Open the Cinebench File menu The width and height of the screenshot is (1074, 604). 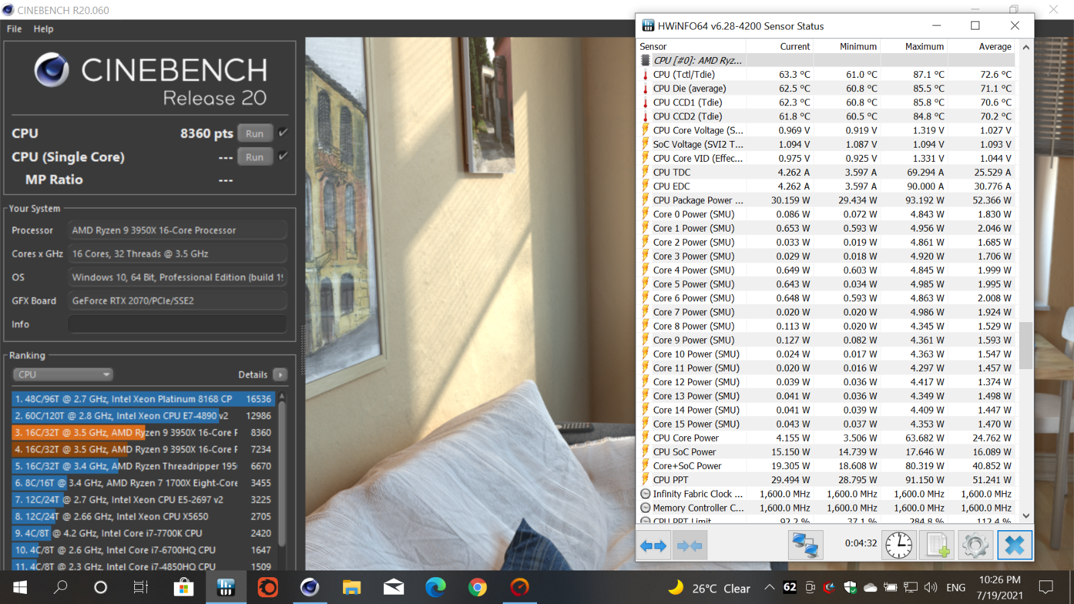click(14, 29)
